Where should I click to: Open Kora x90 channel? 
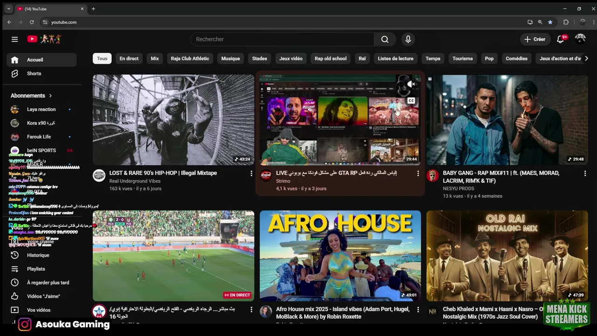[x=42, y=123]
